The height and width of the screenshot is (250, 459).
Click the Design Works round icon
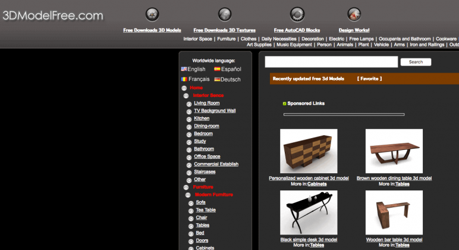pyautogui.click(x=354, y=14)
